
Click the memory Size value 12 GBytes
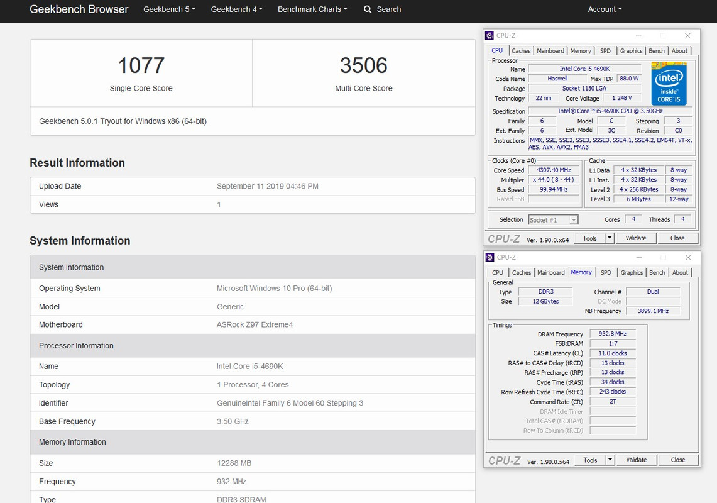click(x=545, y=301)
